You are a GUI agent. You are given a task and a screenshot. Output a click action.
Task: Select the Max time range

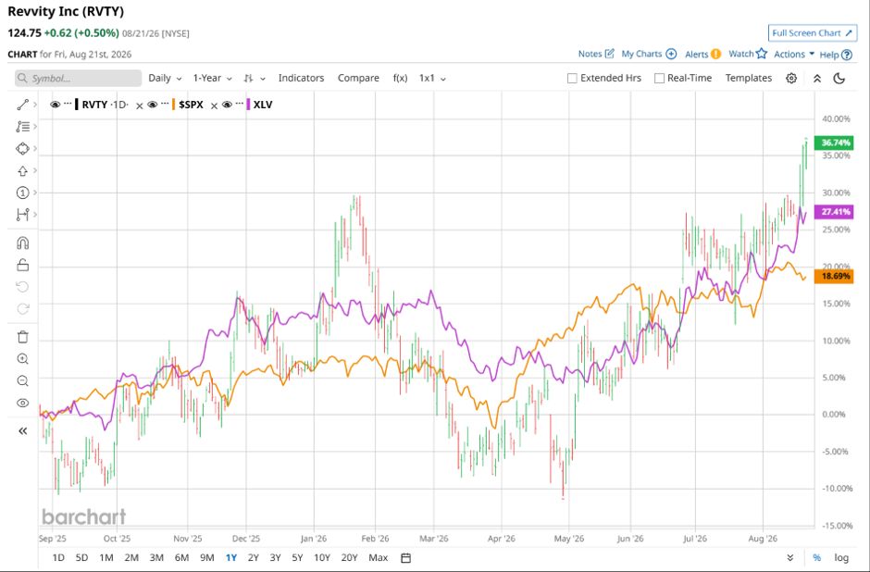378,557
